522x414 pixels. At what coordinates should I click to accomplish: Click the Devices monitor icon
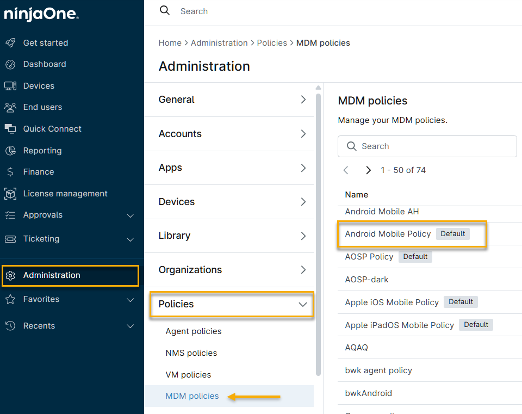10,86
